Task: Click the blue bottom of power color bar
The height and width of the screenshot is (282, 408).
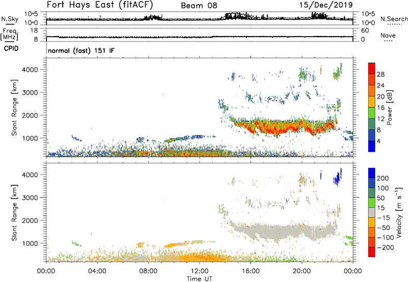Action: pyautogui.click(x=372, y=146)
